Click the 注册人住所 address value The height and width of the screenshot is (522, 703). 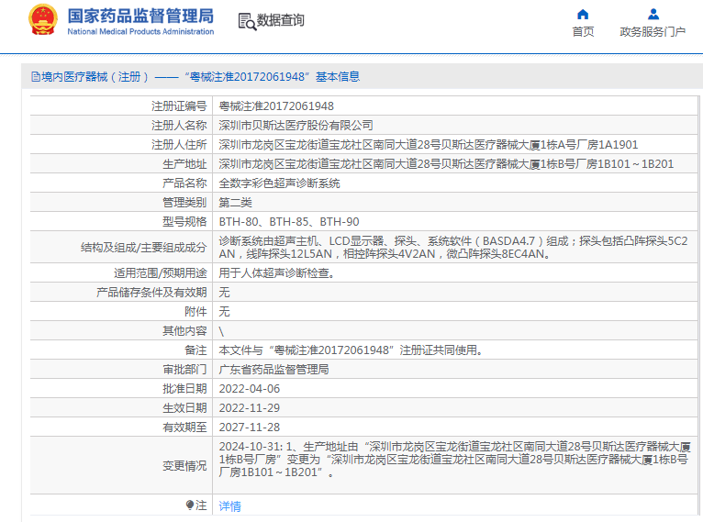pyautogui.click(x=429, y=145)
